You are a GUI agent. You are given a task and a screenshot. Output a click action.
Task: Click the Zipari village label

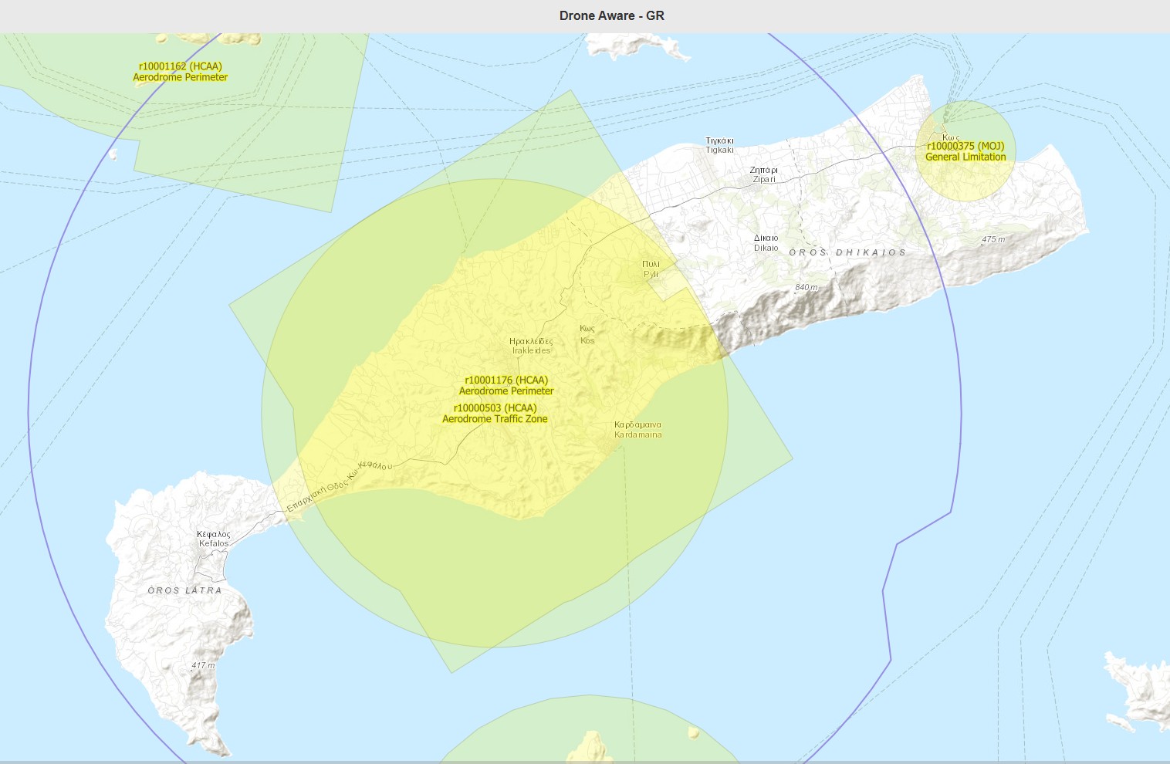[764, 174]
